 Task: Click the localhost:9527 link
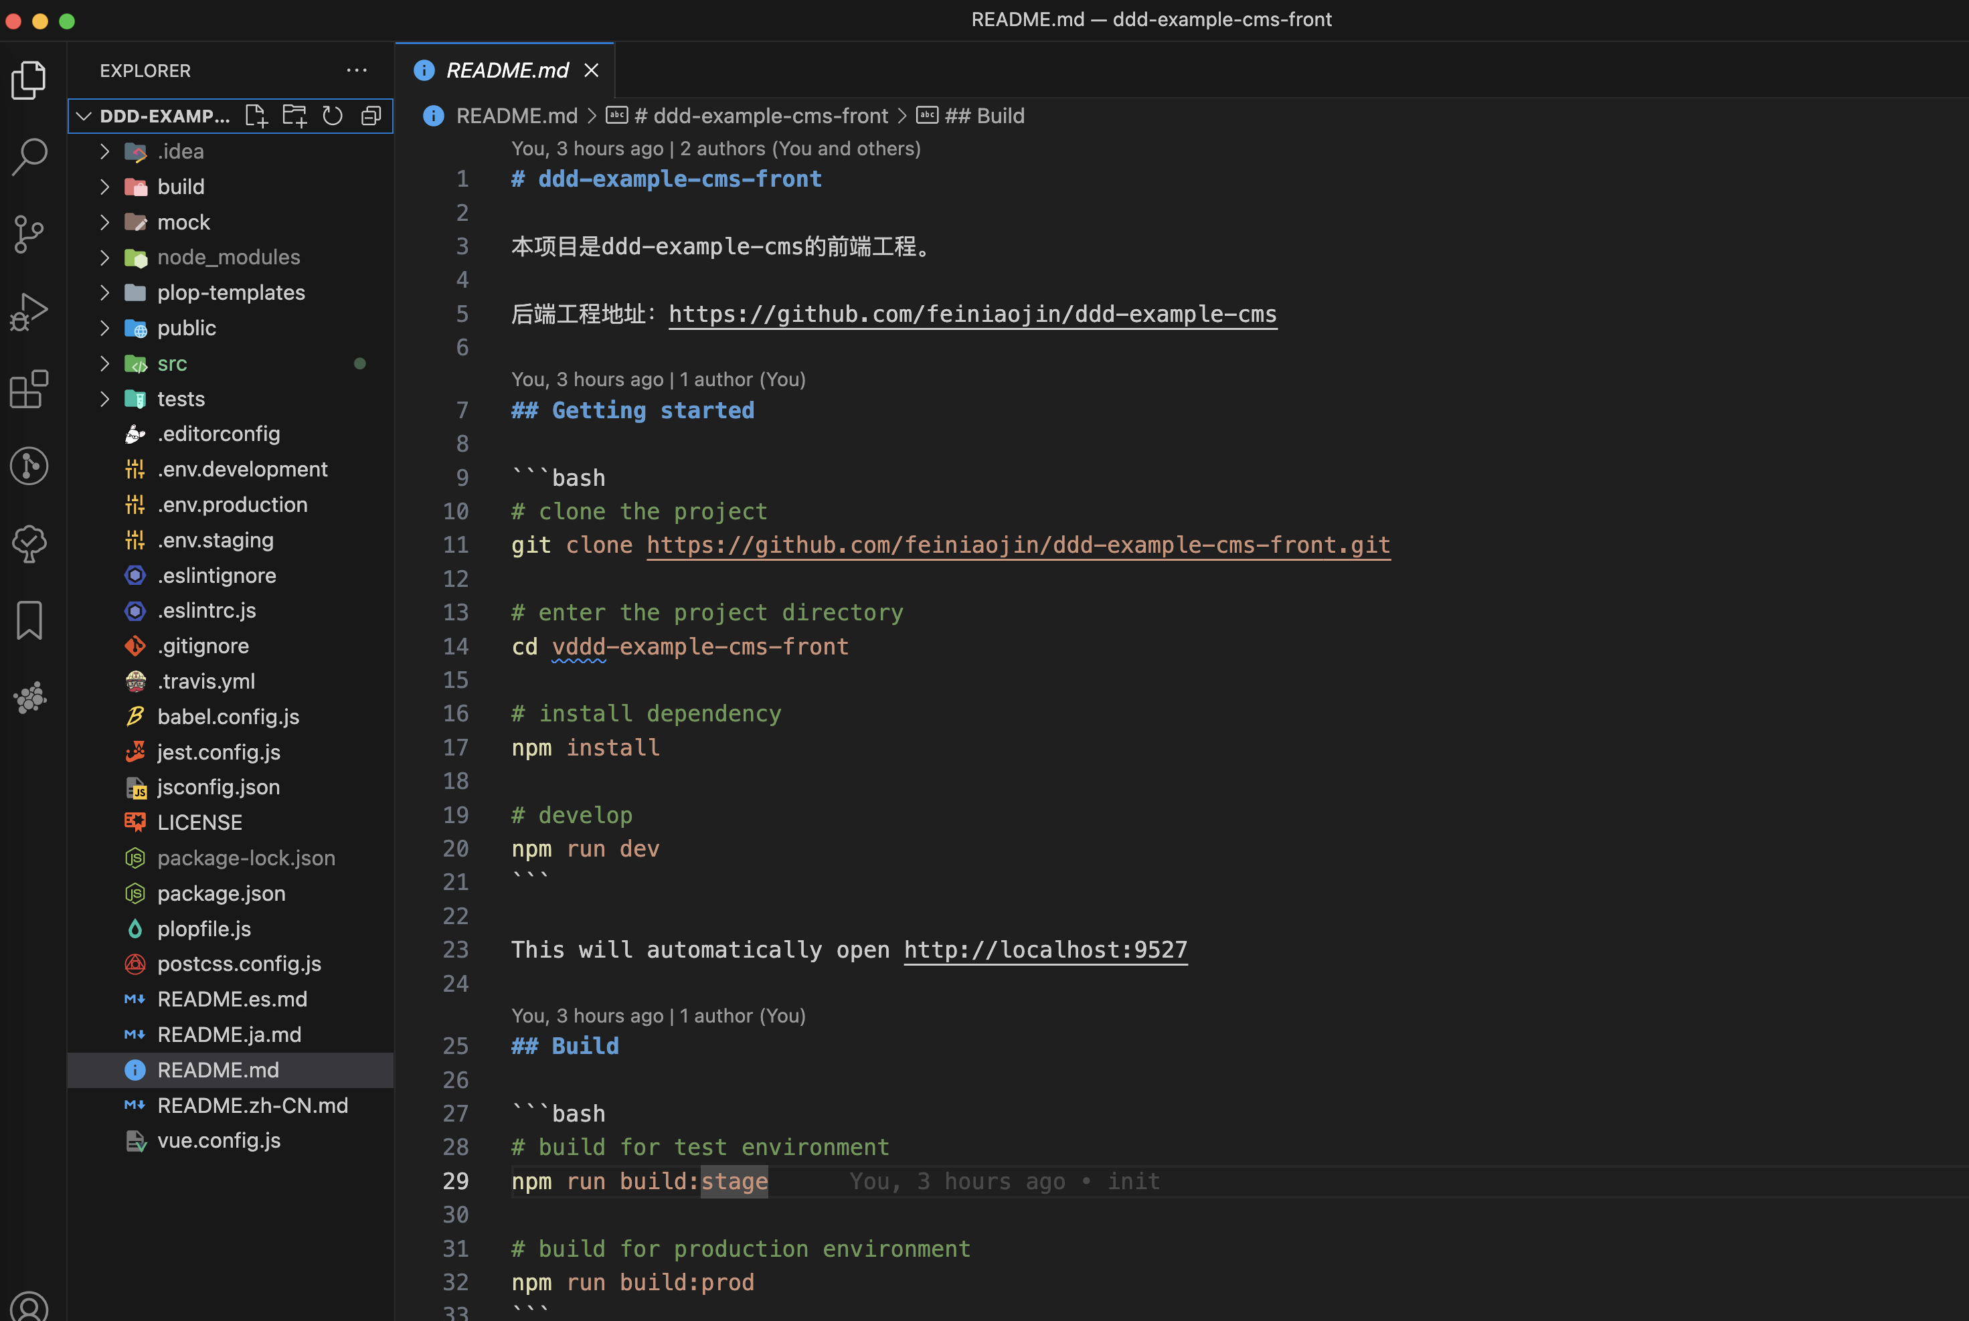pos(1045,950)
